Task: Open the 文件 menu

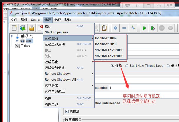Action: click(x=14, y=20)
